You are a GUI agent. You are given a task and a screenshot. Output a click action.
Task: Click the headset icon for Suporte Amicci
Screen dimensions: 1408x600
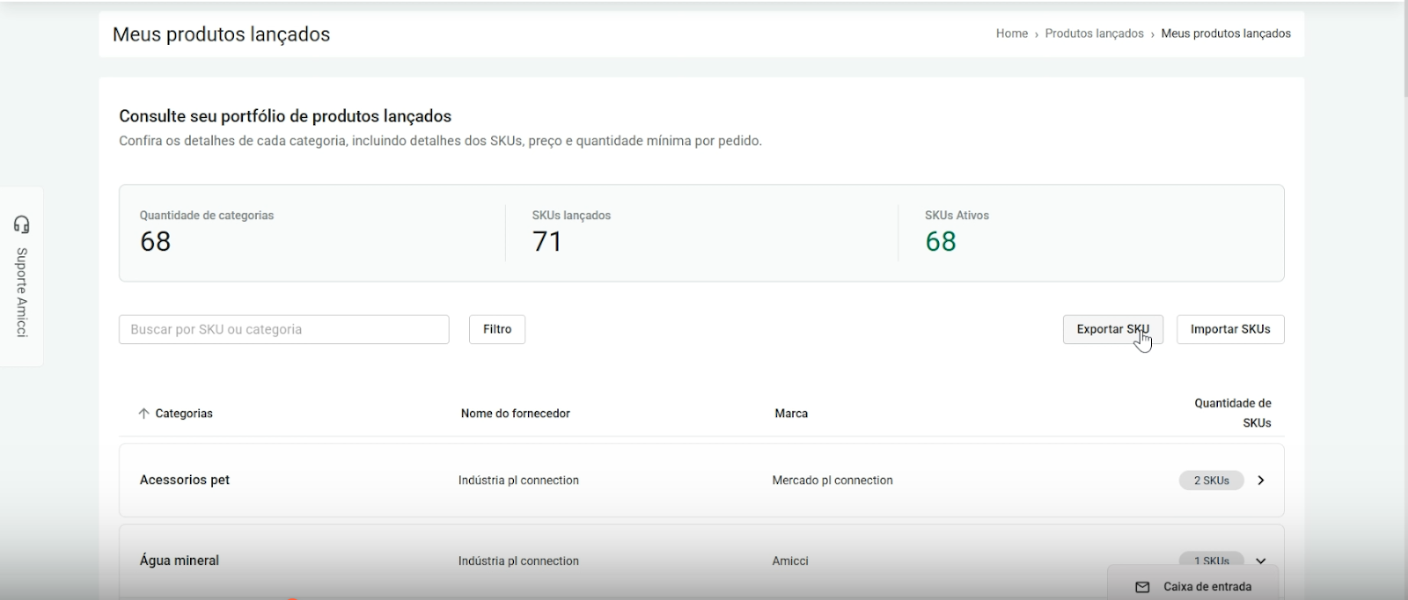(22, 224)
